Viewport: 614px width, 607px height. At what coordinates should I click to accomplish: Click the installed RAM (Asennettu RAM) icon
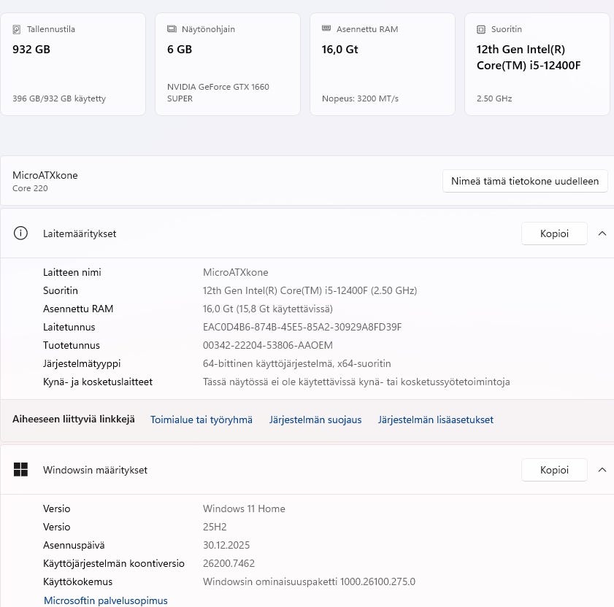coord(326,30)
